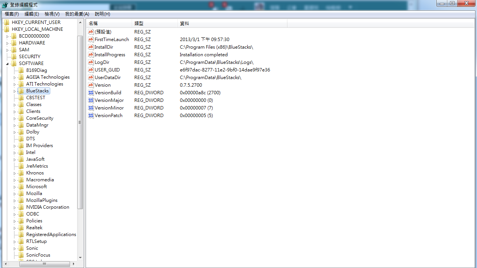Expand the NVIDIA Corporation key

(x=14, y=207)
